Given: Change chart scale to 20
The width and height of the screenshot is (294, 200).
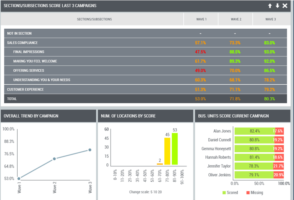Looking at the screenshot, I should coord(160,192).
